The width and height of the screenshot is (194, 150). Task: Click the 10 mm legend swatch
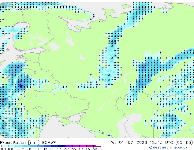pos(40,146)
